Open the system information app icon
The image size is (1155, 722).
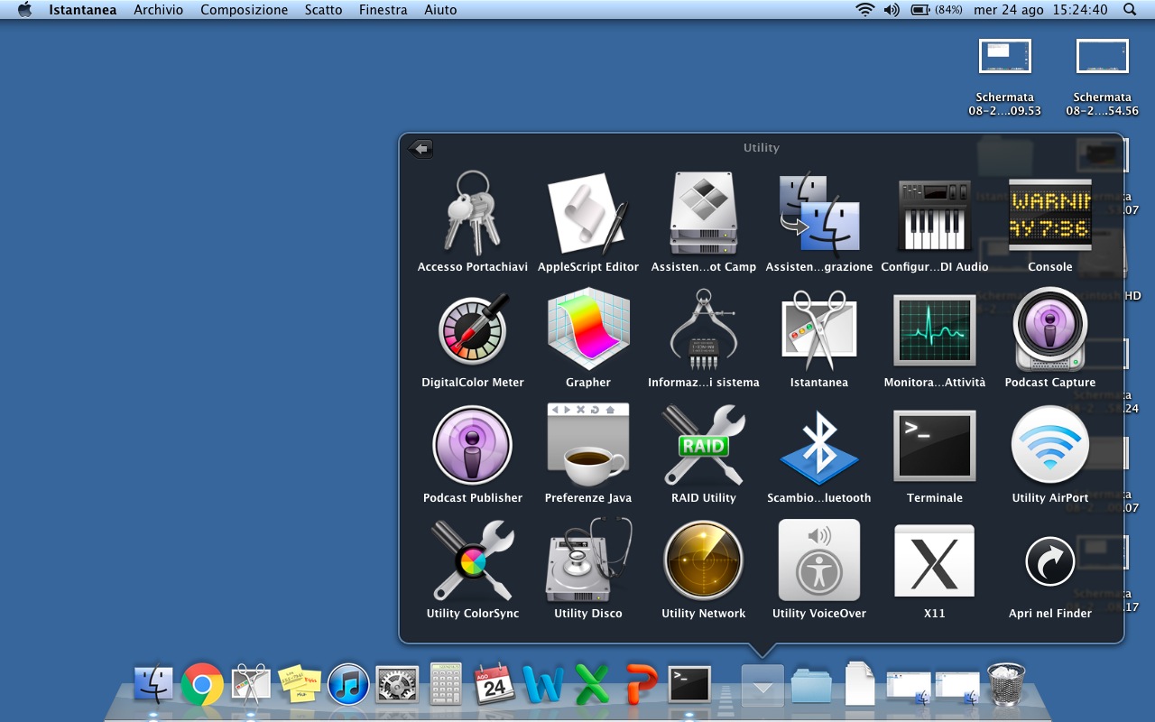click(704, 329)
